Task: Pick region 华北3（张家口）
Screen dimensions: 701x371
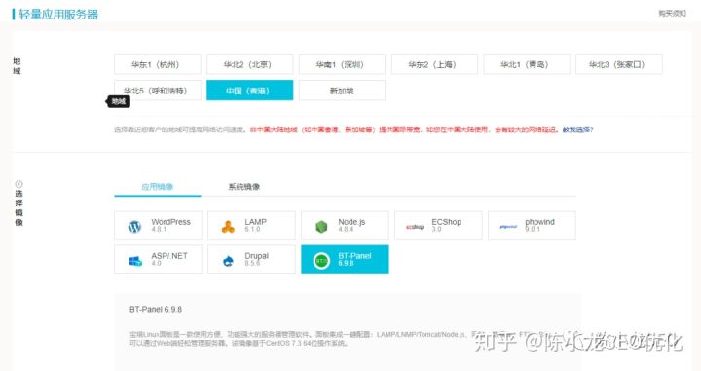Action: pyautogui.click(x=619, y=64)
